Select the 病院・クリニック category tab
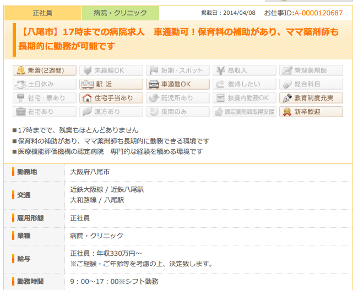The width and height of the screenshot is (358, 290). click(x=120, y=13)
